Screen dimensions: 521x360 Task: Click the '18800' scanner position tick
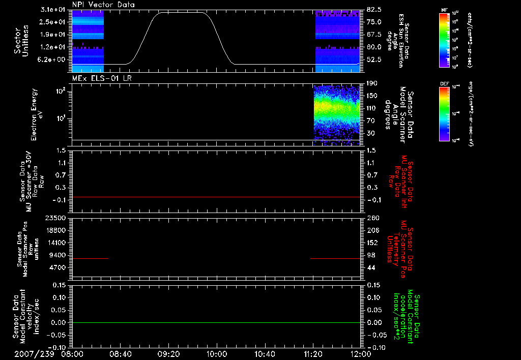click(56, 230)
